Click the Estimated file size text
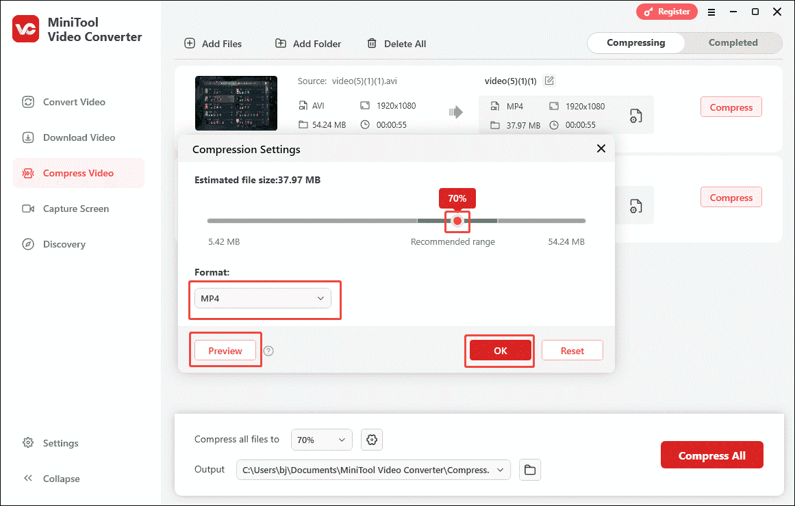Screen dimensions: 795x506 (x=257, y=180)
